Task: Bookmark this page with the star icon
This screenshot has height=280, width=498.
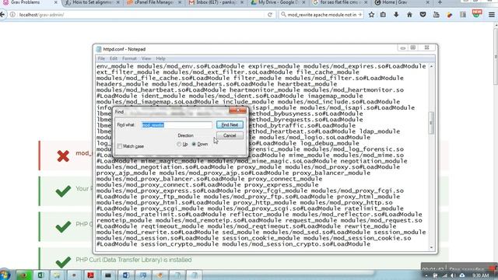Action: [371, 15]
